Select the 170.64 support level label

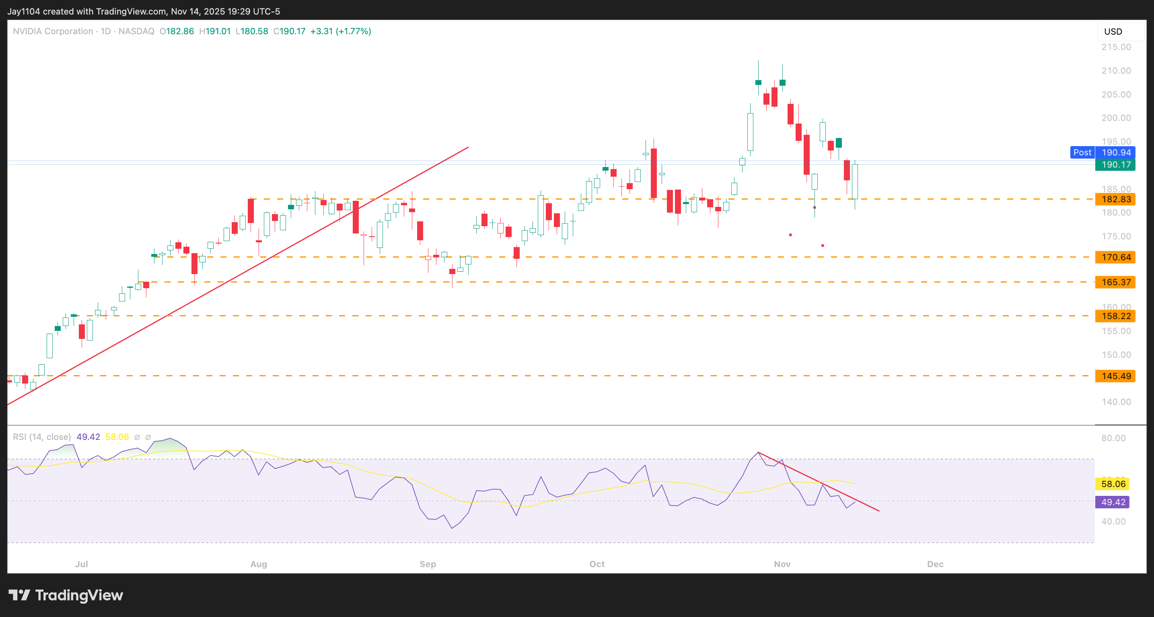(1115, 257)
